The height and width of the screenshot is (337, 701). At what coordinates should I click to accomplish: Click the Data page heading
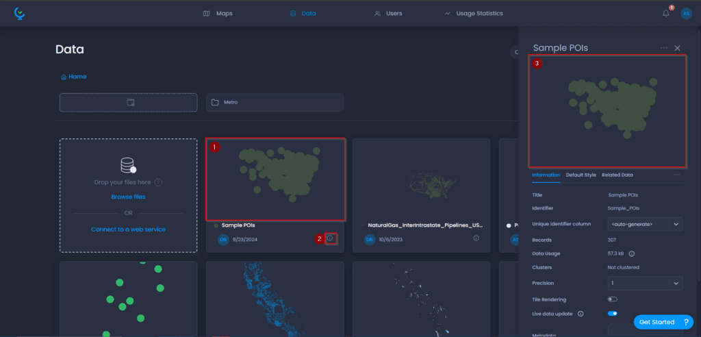70,50
